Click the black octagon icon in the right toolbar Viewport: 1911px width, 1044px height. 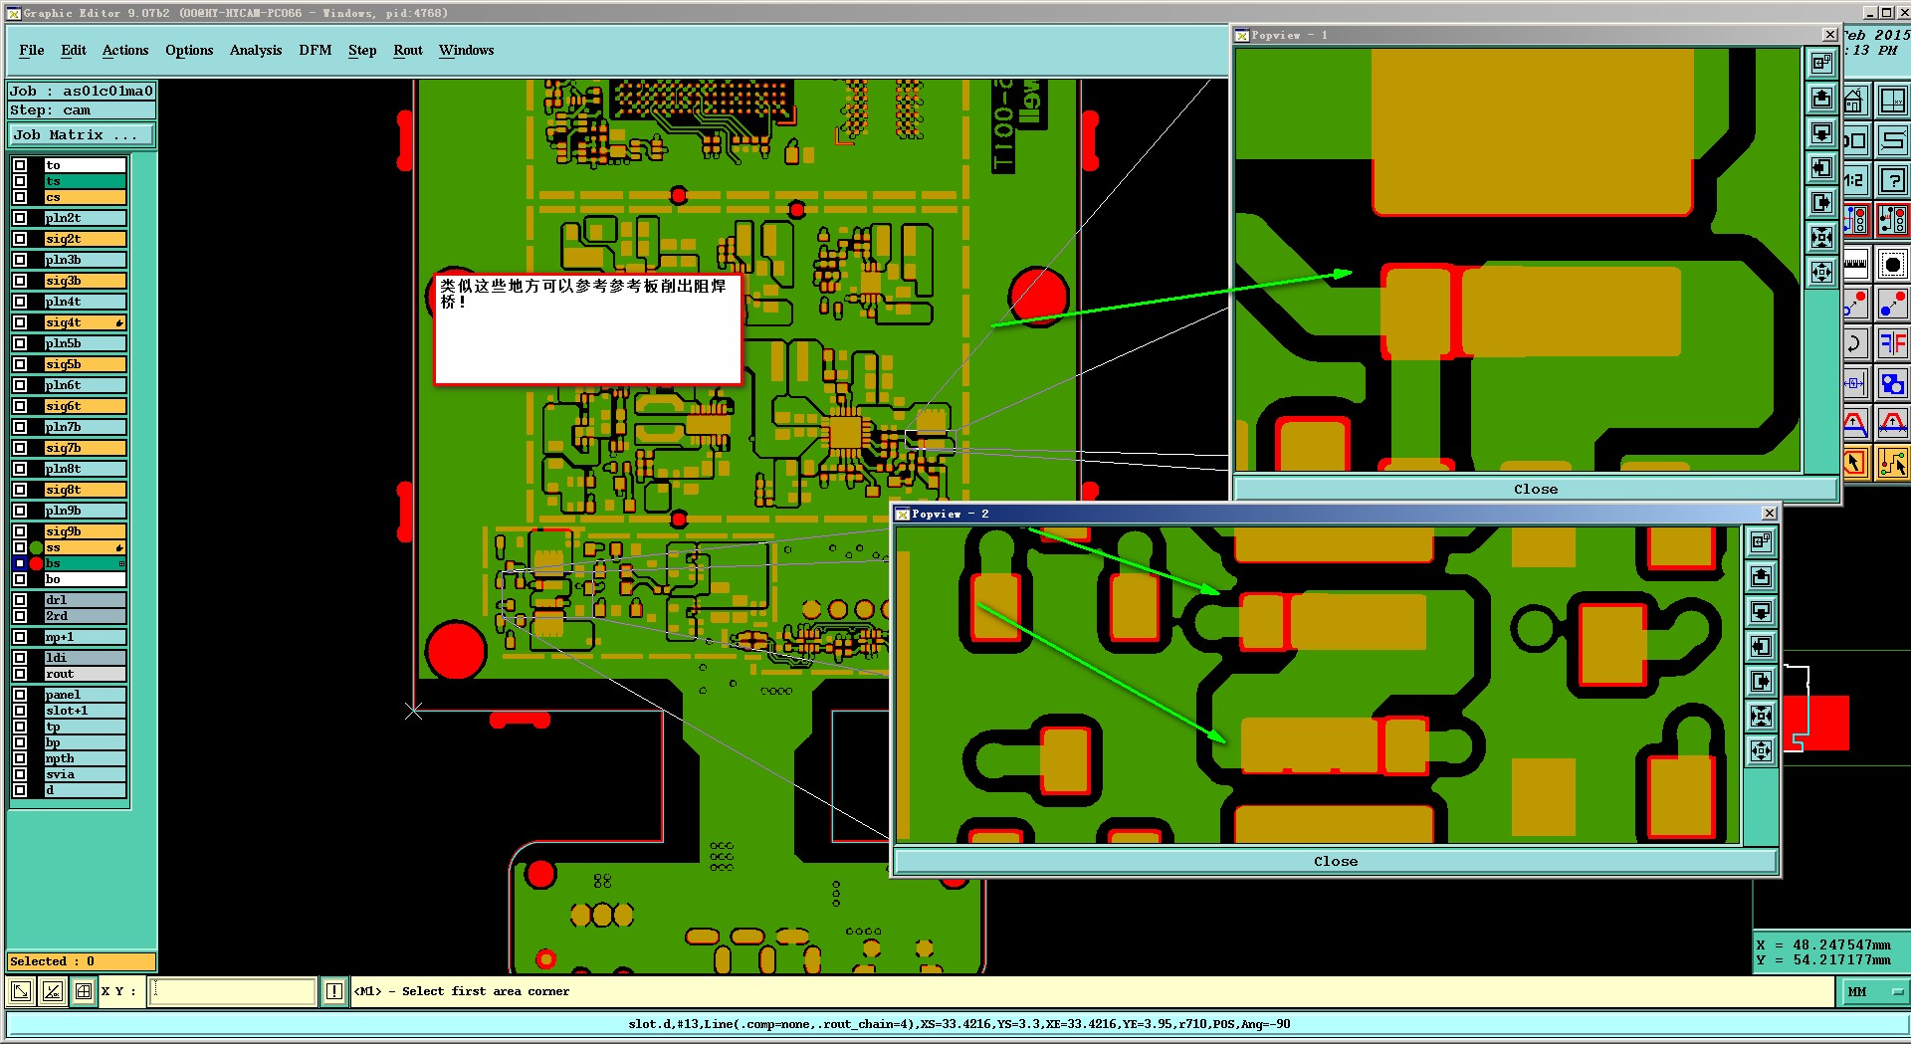pos(1892,264)
